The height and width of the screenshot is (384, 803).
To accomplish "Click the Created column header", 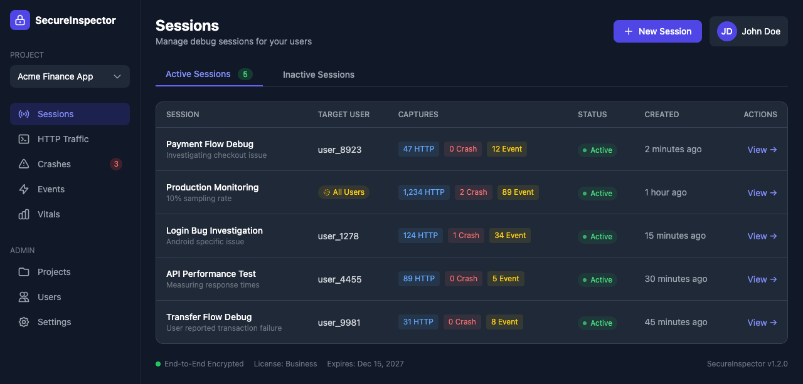I will pos(662,115).
